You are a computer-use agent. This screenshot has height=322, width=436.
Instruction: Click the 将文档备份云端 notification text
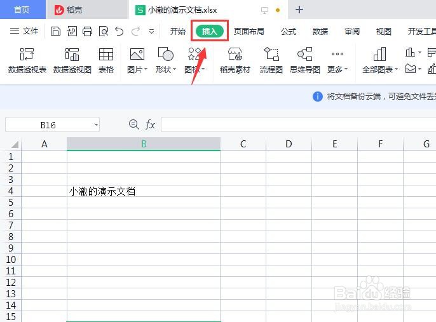381,97
